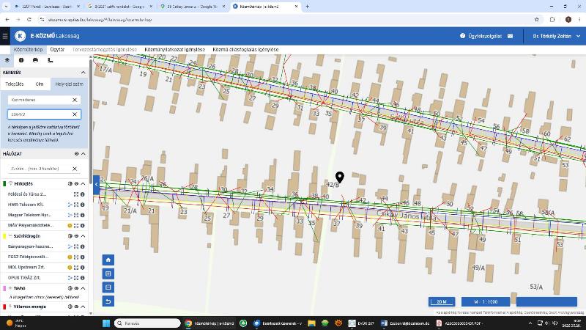Click the M 1:1000 scale button
The width and height of the screenshot is (586, 330).
coord(486,301)
